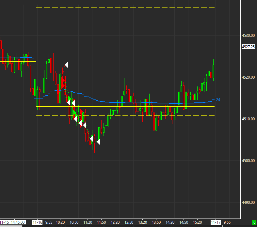The height and width of the screenshot is (227, 257).
Task: Select the leftmost red triangle trade marker
Action: (x=58, y=92)
